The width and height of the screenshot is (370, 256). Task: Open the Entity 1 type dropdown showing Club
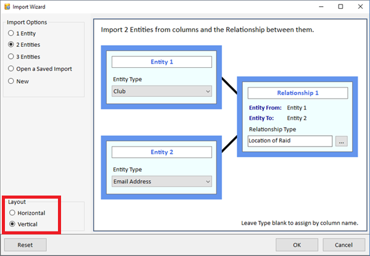click(162, 91)
